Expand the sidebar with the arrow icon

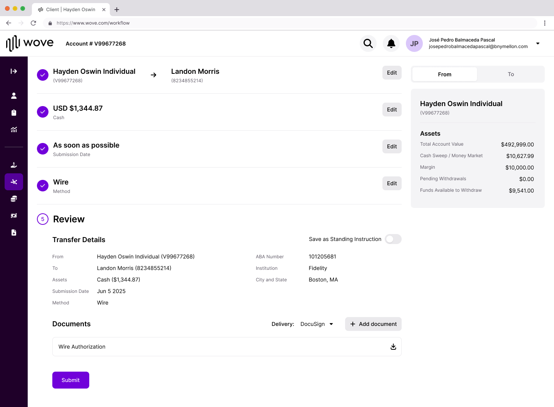pyautogui.click(x=14, y=71)
